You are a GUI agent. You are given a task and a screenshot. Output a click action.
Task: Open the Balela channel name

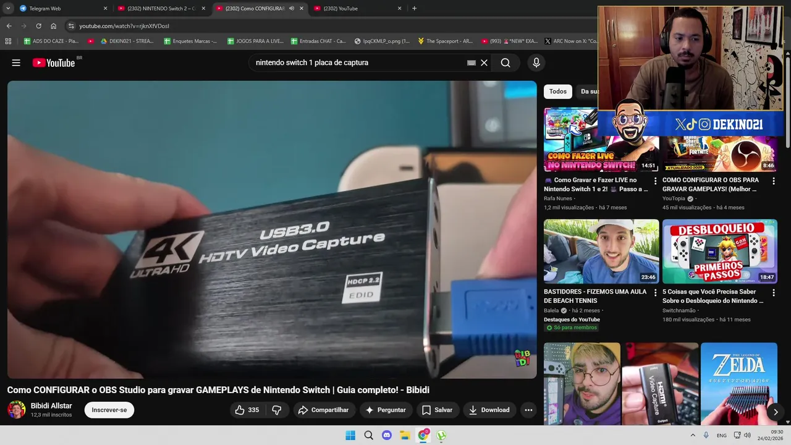(551, 310)
